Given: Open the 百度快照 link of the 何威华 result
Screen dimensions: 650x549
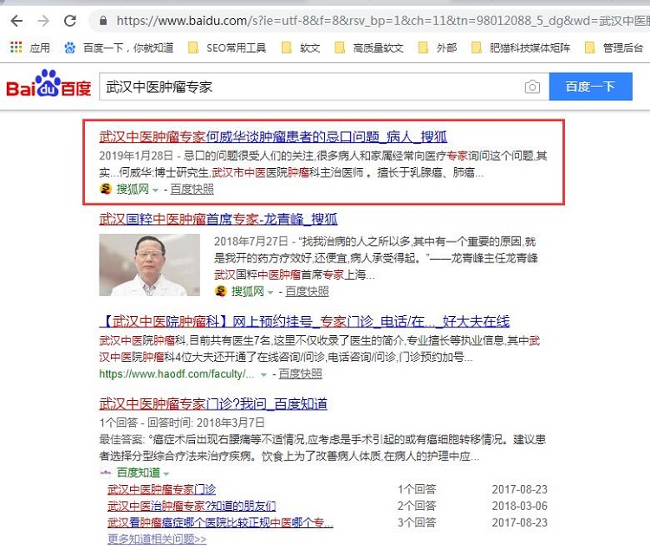Looking at the screenshot, I should coord(192,189).
